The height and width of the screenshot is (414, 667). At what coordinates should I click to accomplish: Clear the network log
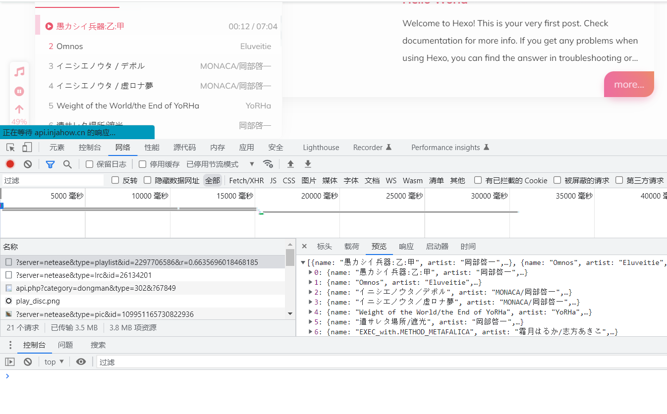coord(28,164)
